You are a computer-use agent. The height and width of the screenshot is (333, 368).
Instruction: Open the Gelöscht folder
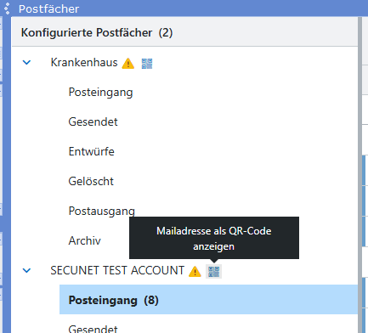[x=91, y=181]
